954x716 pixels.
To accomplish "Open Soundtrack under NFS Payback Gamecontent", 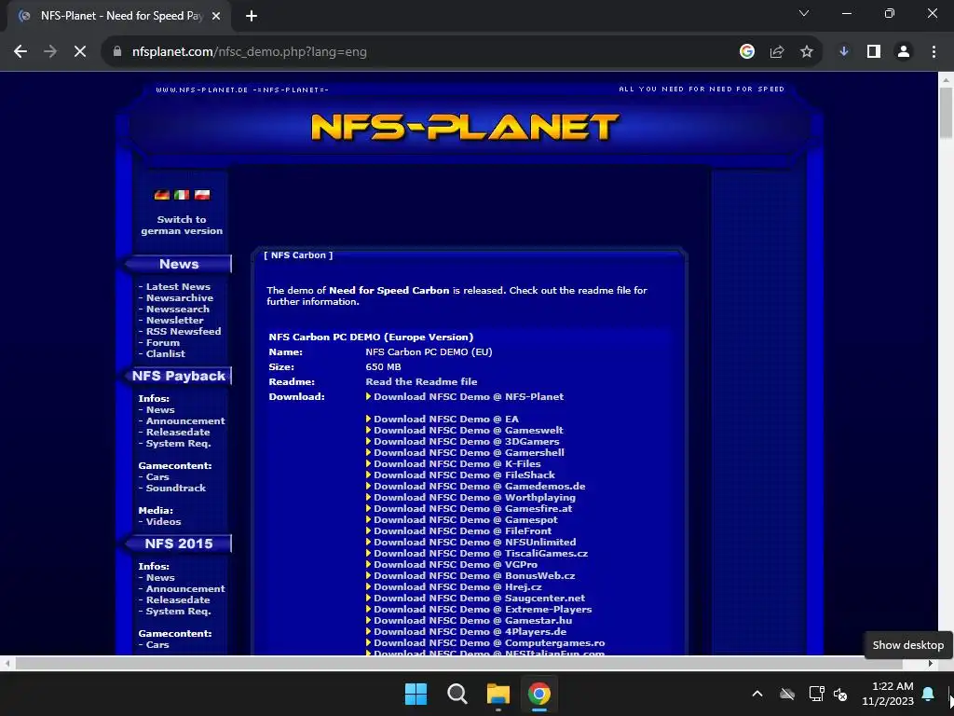I will [176, 489].
